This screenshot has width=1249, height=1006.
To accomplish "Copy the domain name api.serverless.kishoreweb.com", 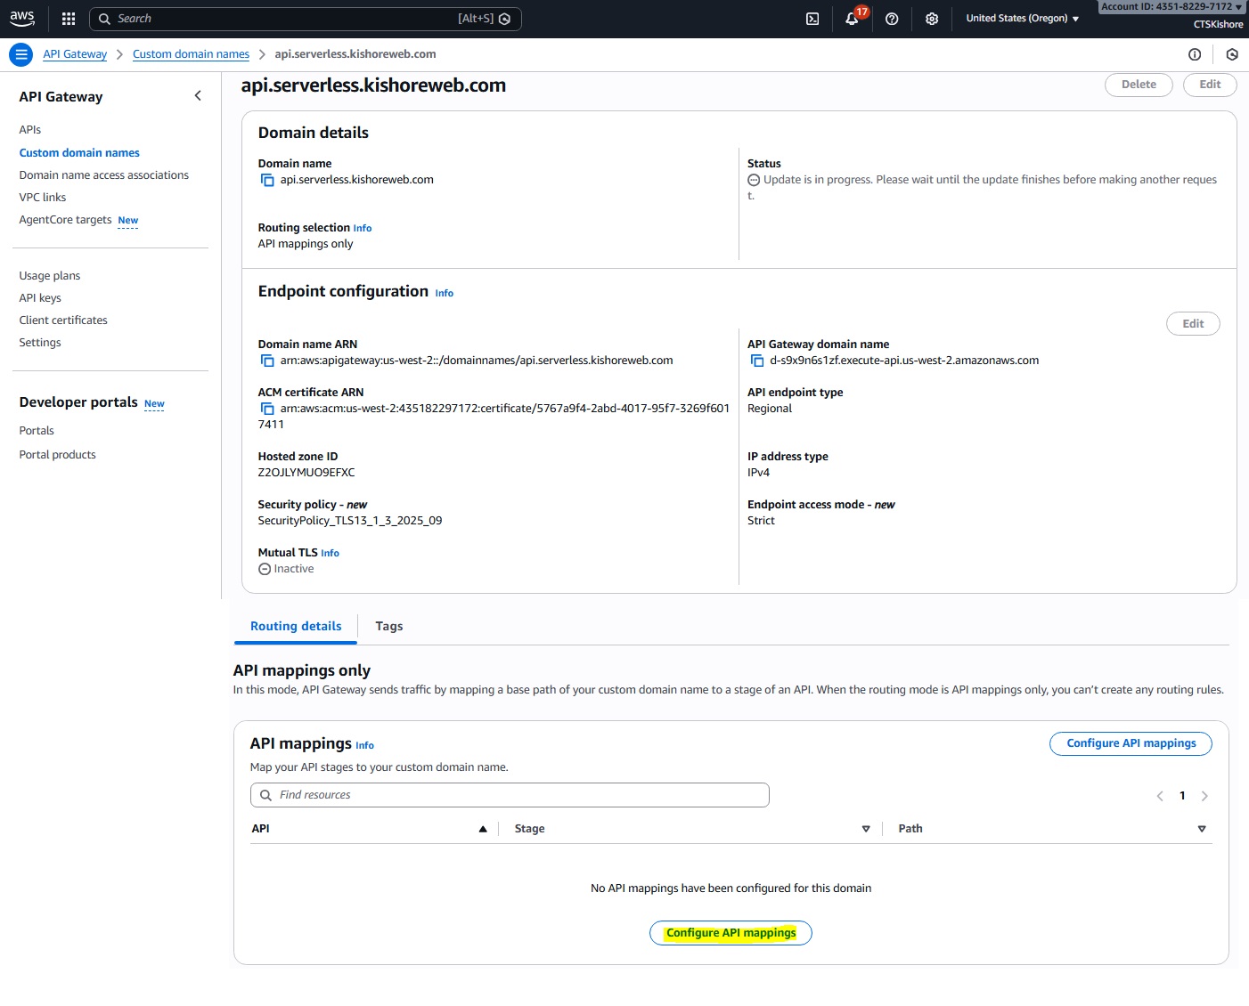I will point(267,180).
